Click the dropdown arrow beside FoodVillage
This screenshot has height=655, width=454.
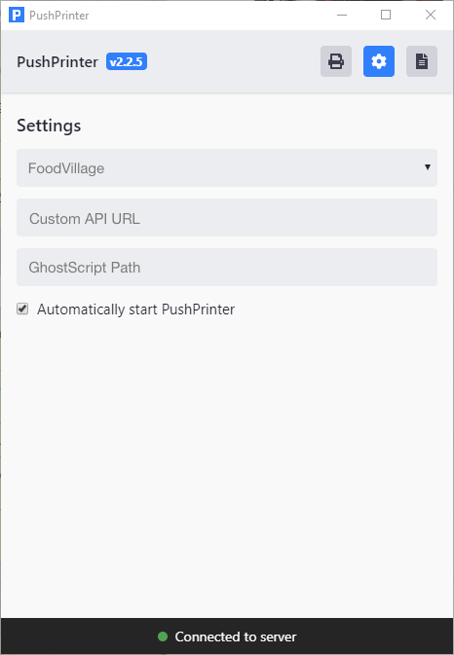pyautogui.click(x=428, y=167)
